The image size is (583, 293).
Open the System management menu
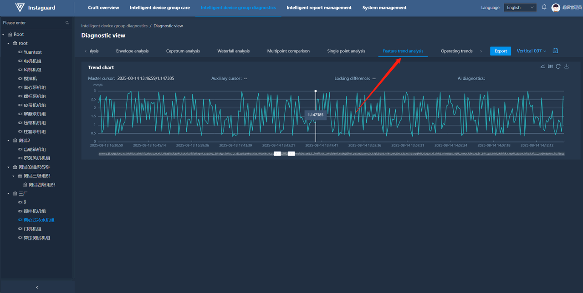[384, 8]
